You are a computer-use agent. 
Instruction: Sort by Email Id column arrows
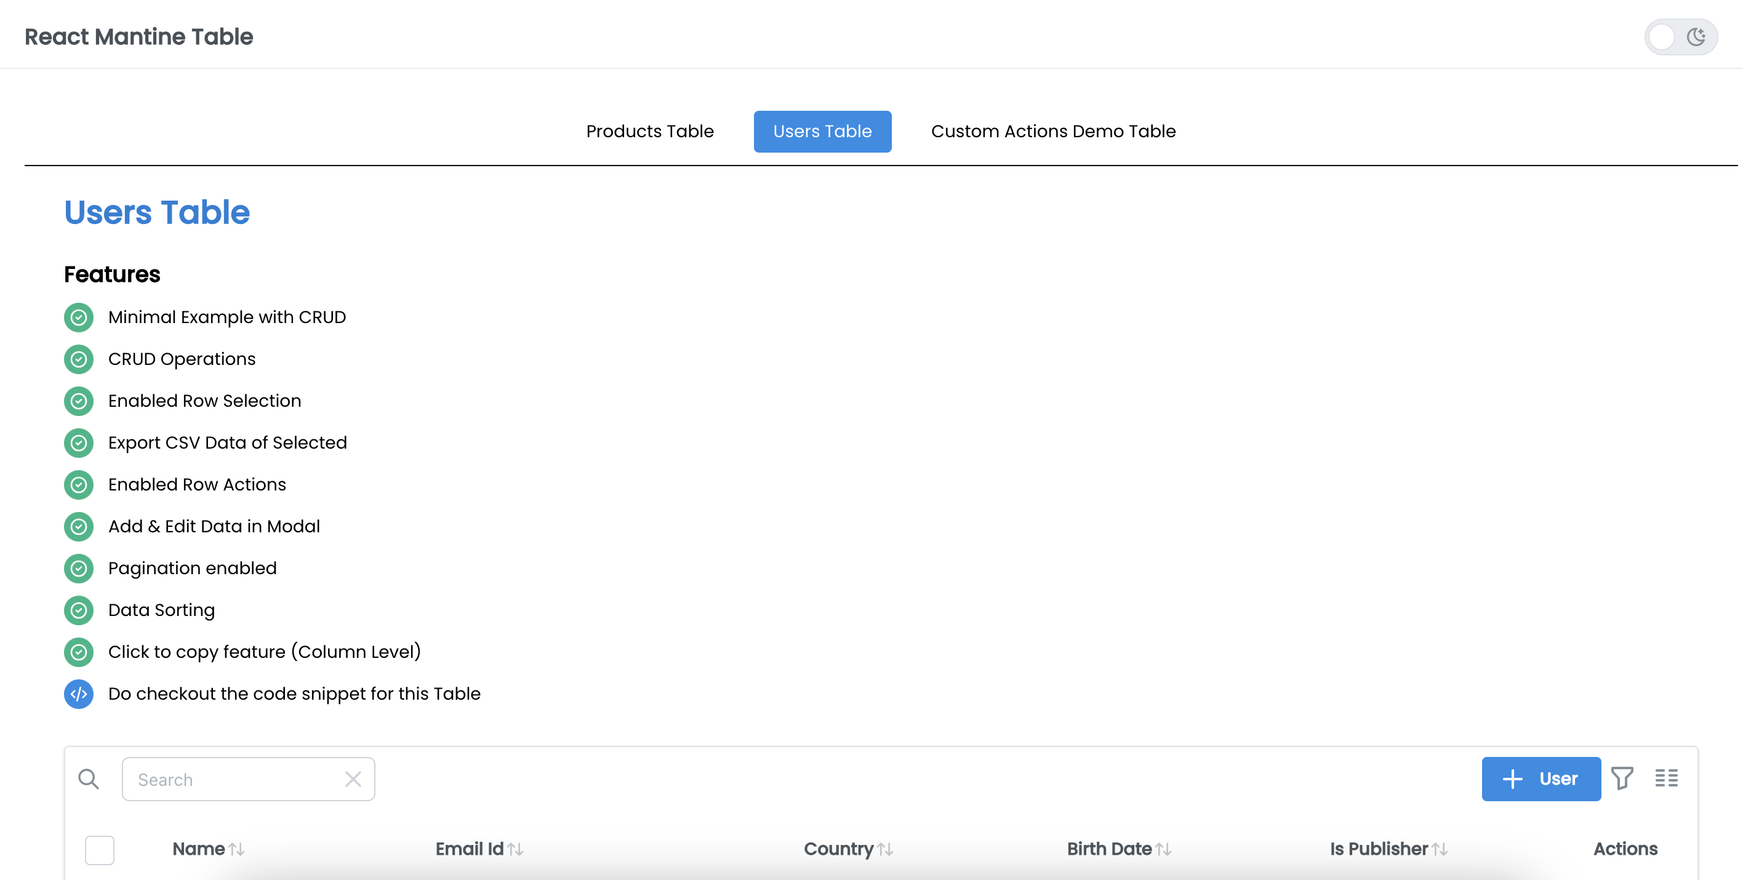(x=515, y=849)
